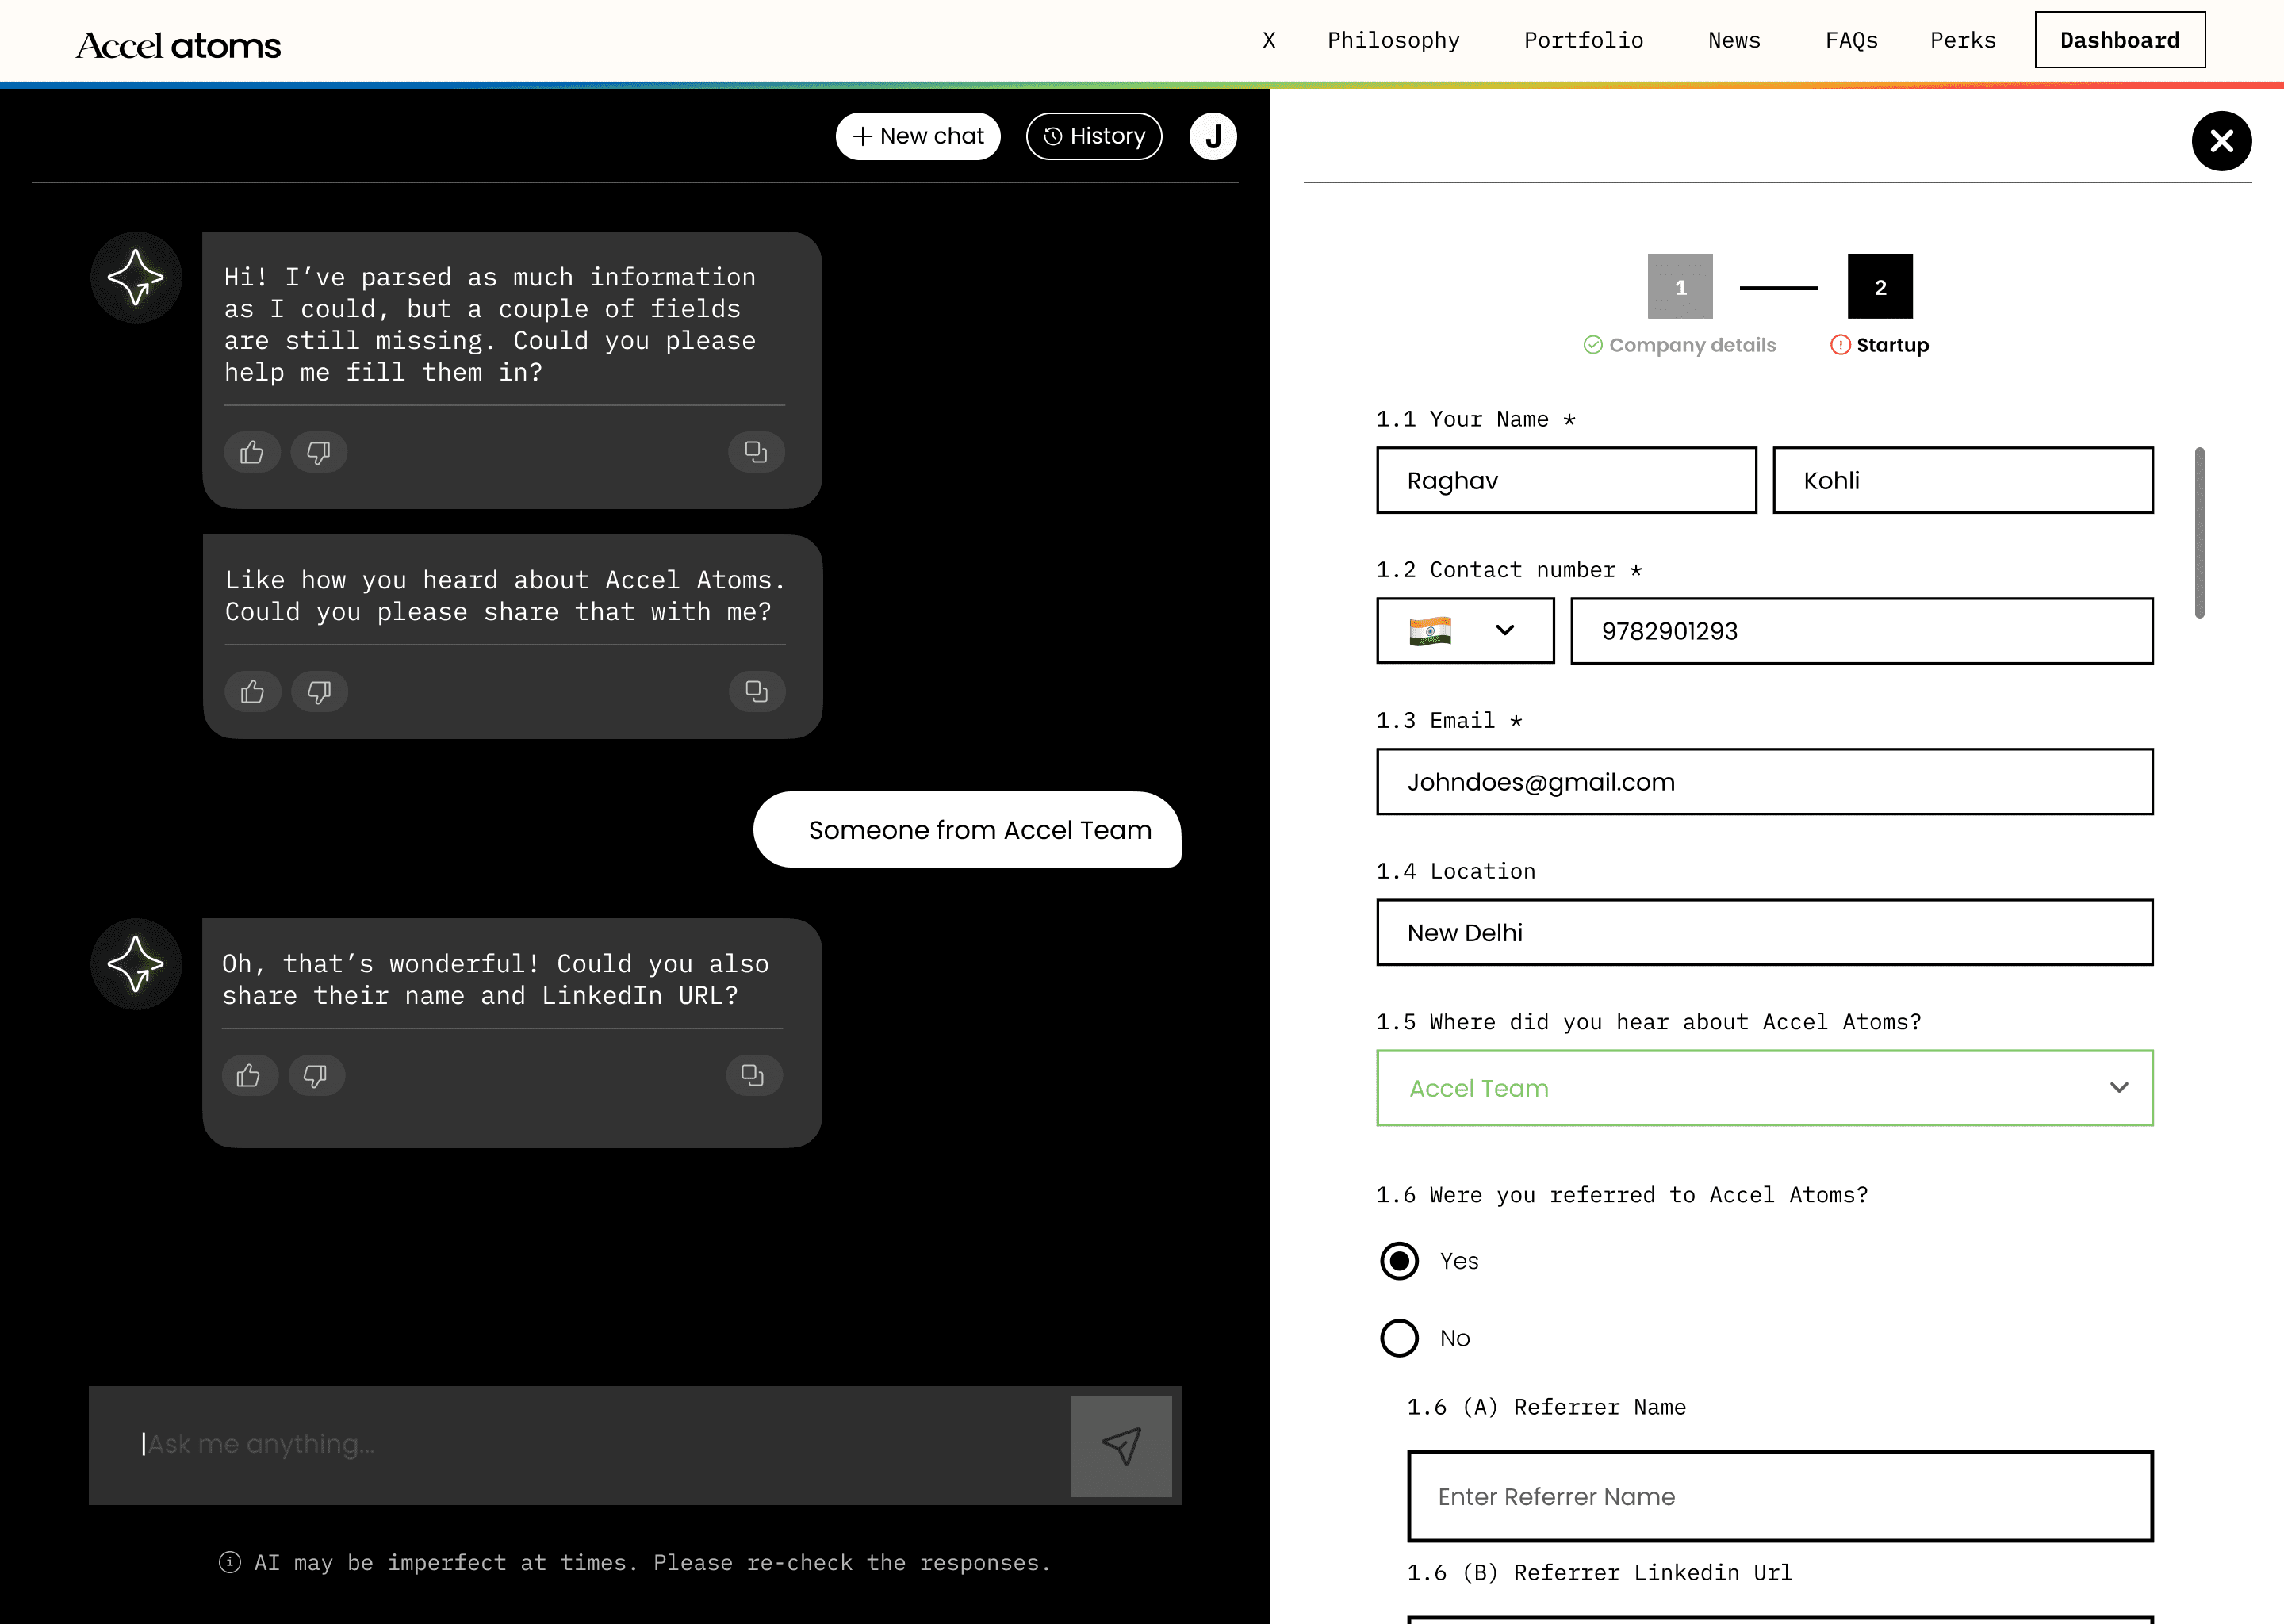Viewport: 2284px width, 1624px height.
Task: Click the Dashboard button
Action: coord(2119,41)
